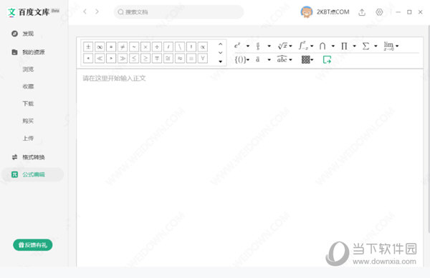
Task: Insert the tilde ~ symbol
Action: click(x=134, y=46)
